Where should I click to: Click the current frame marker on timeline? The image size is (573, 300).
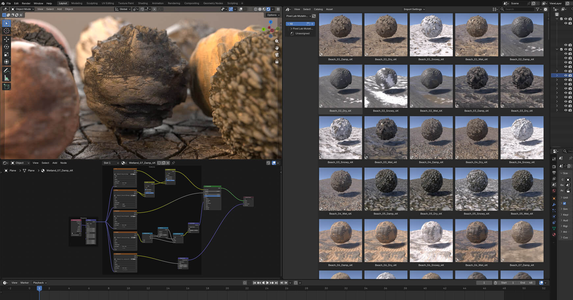[x=39, y=288]
